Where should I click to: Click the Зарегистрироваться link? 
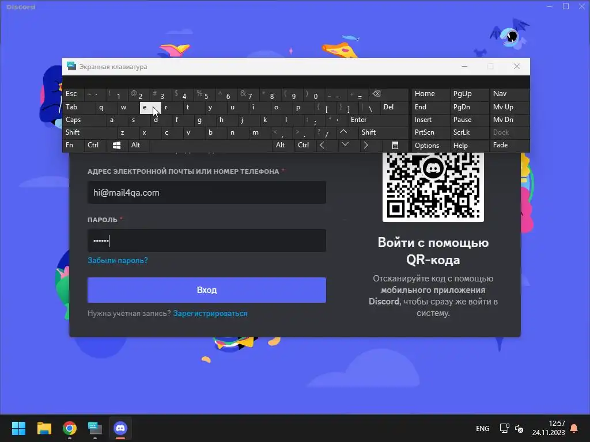210,314
